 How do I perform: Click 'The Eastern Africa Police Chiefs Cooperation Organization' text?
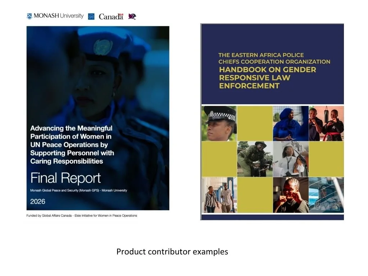point(274,59)
